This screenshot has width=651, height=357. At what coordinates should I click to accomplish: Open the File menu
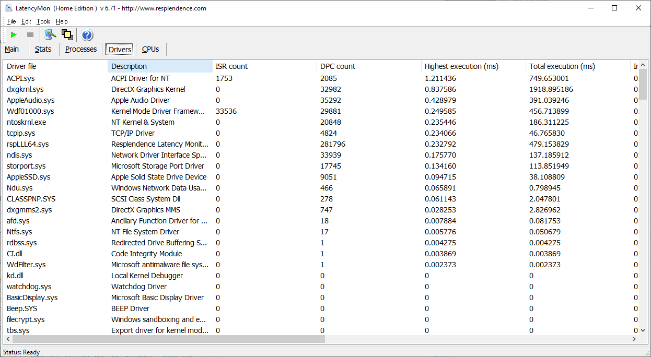pyautogui.click(x=11, y=21)
